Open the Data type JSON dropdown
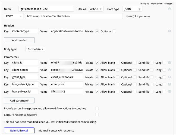This screenshot has height=135, width=176. (x=133, y=9)
